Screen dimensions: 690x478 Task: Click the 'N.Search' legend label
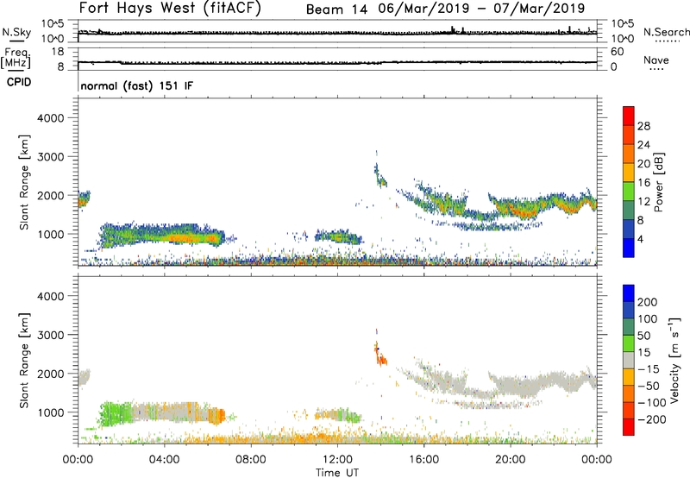[x=666, y=32]
